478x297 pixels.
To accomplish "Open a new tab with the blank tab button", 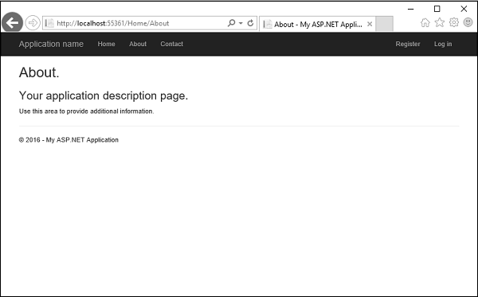I will pyautogui.click(x=384, y=24).
